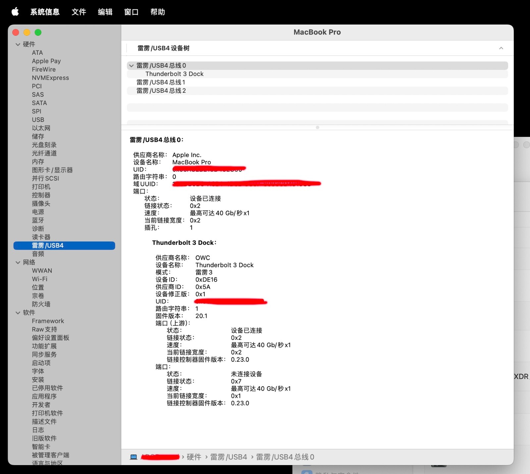Select ATA in the sidebar
530x474 pixels.
click(x=37, y=53)
